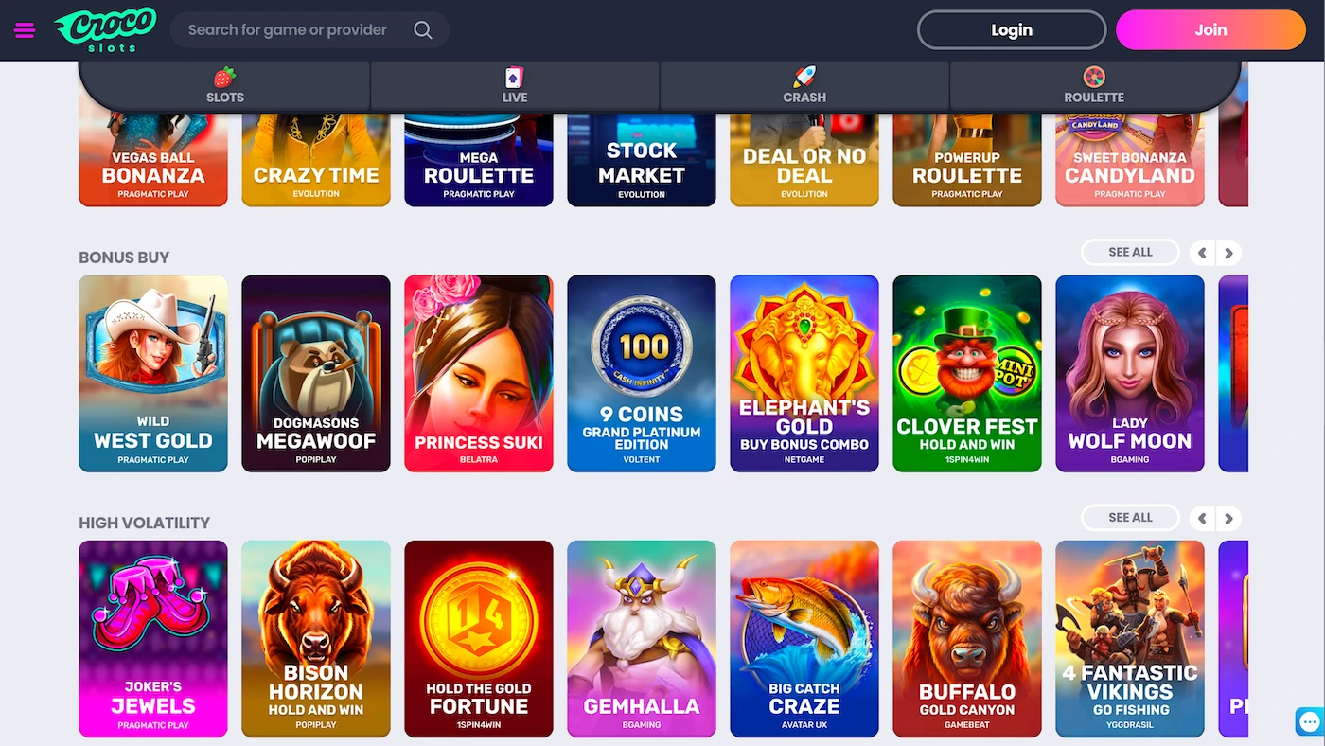Click the Join button
This screenshot has height=746, width=1325.
[x=1210, y=29]
